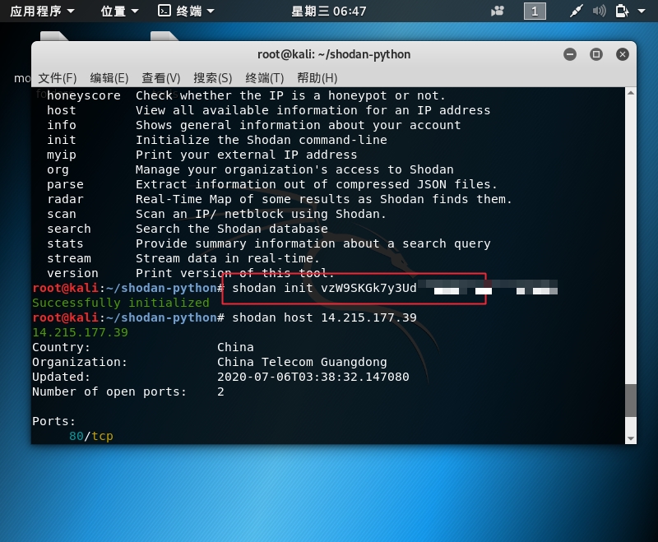
Task: Click the battery power icon
Action: tap(622, 11)
